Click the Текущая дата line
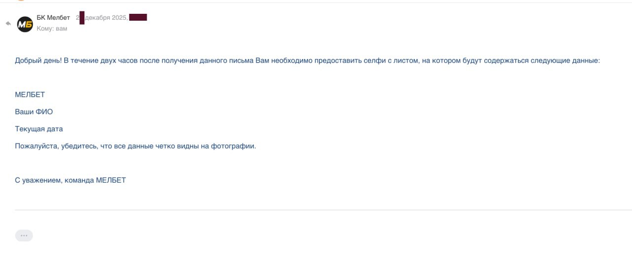This screenshot has height=256, width=632. click(x=39, y=129)
